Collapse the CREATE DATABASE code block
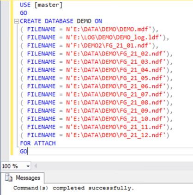The image size is (193, 195). tap(17, 21)
